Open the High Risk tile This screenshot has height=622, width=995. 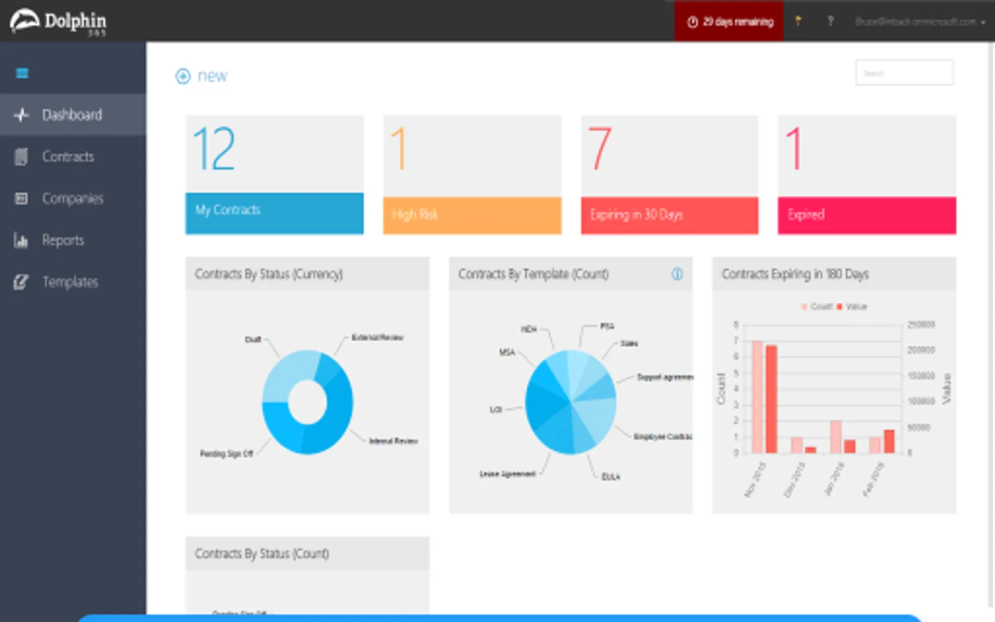[472, 175]
